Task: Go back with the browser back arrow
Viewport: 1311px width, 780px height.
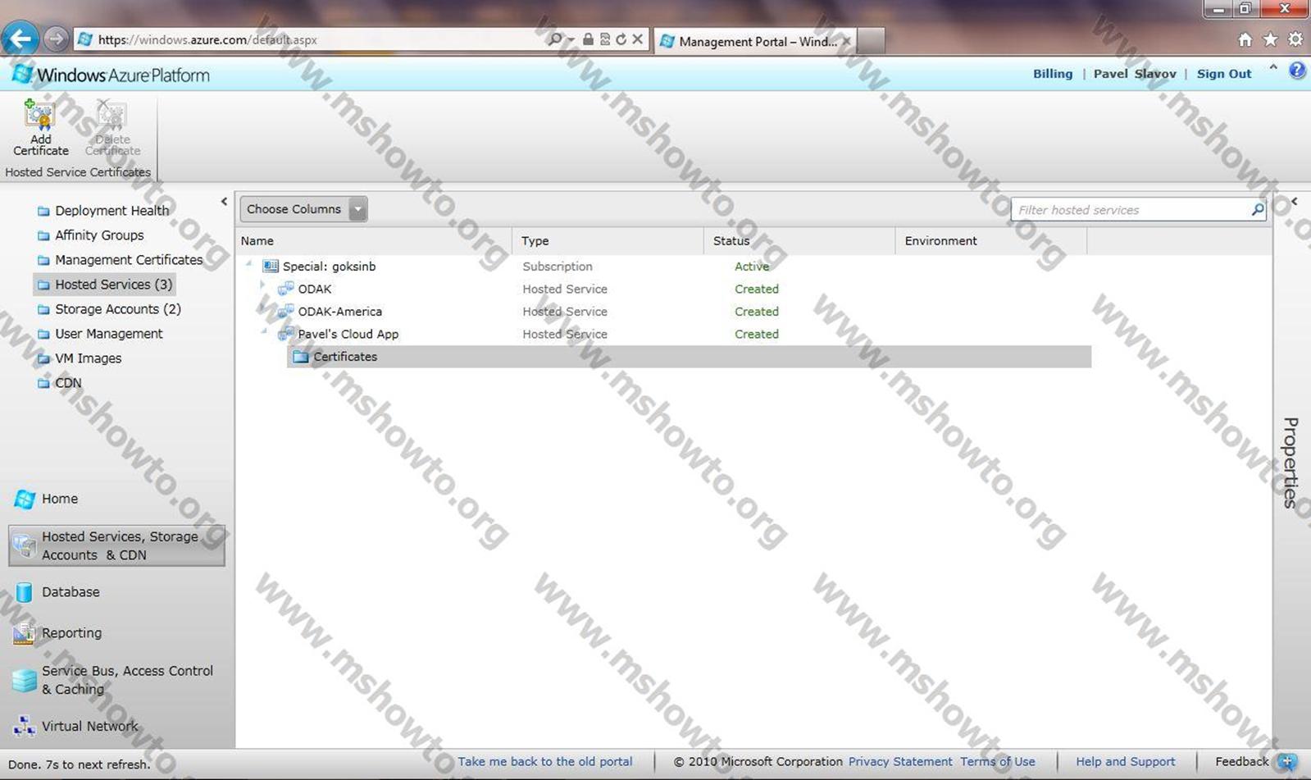Action: [x=20, y=39]
